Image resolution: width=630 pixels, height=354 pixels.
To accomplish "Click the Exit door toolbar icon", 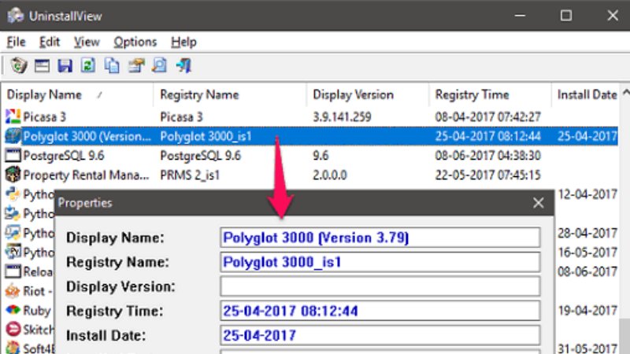I will (183, 66).
